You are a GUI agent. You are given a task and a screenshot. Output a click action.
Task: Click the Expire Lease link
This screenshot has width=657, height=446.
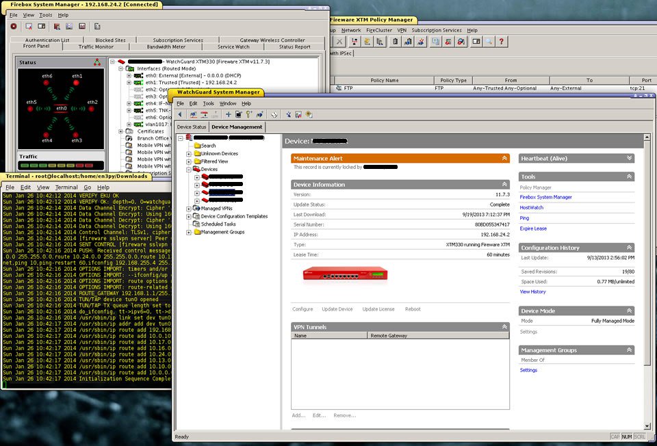533,228
